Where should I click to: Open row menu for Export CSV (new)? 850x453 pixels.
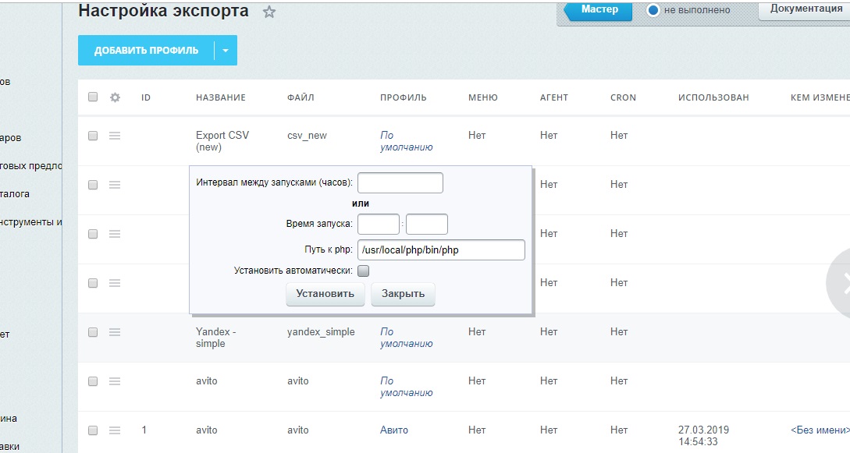[115, 136]
